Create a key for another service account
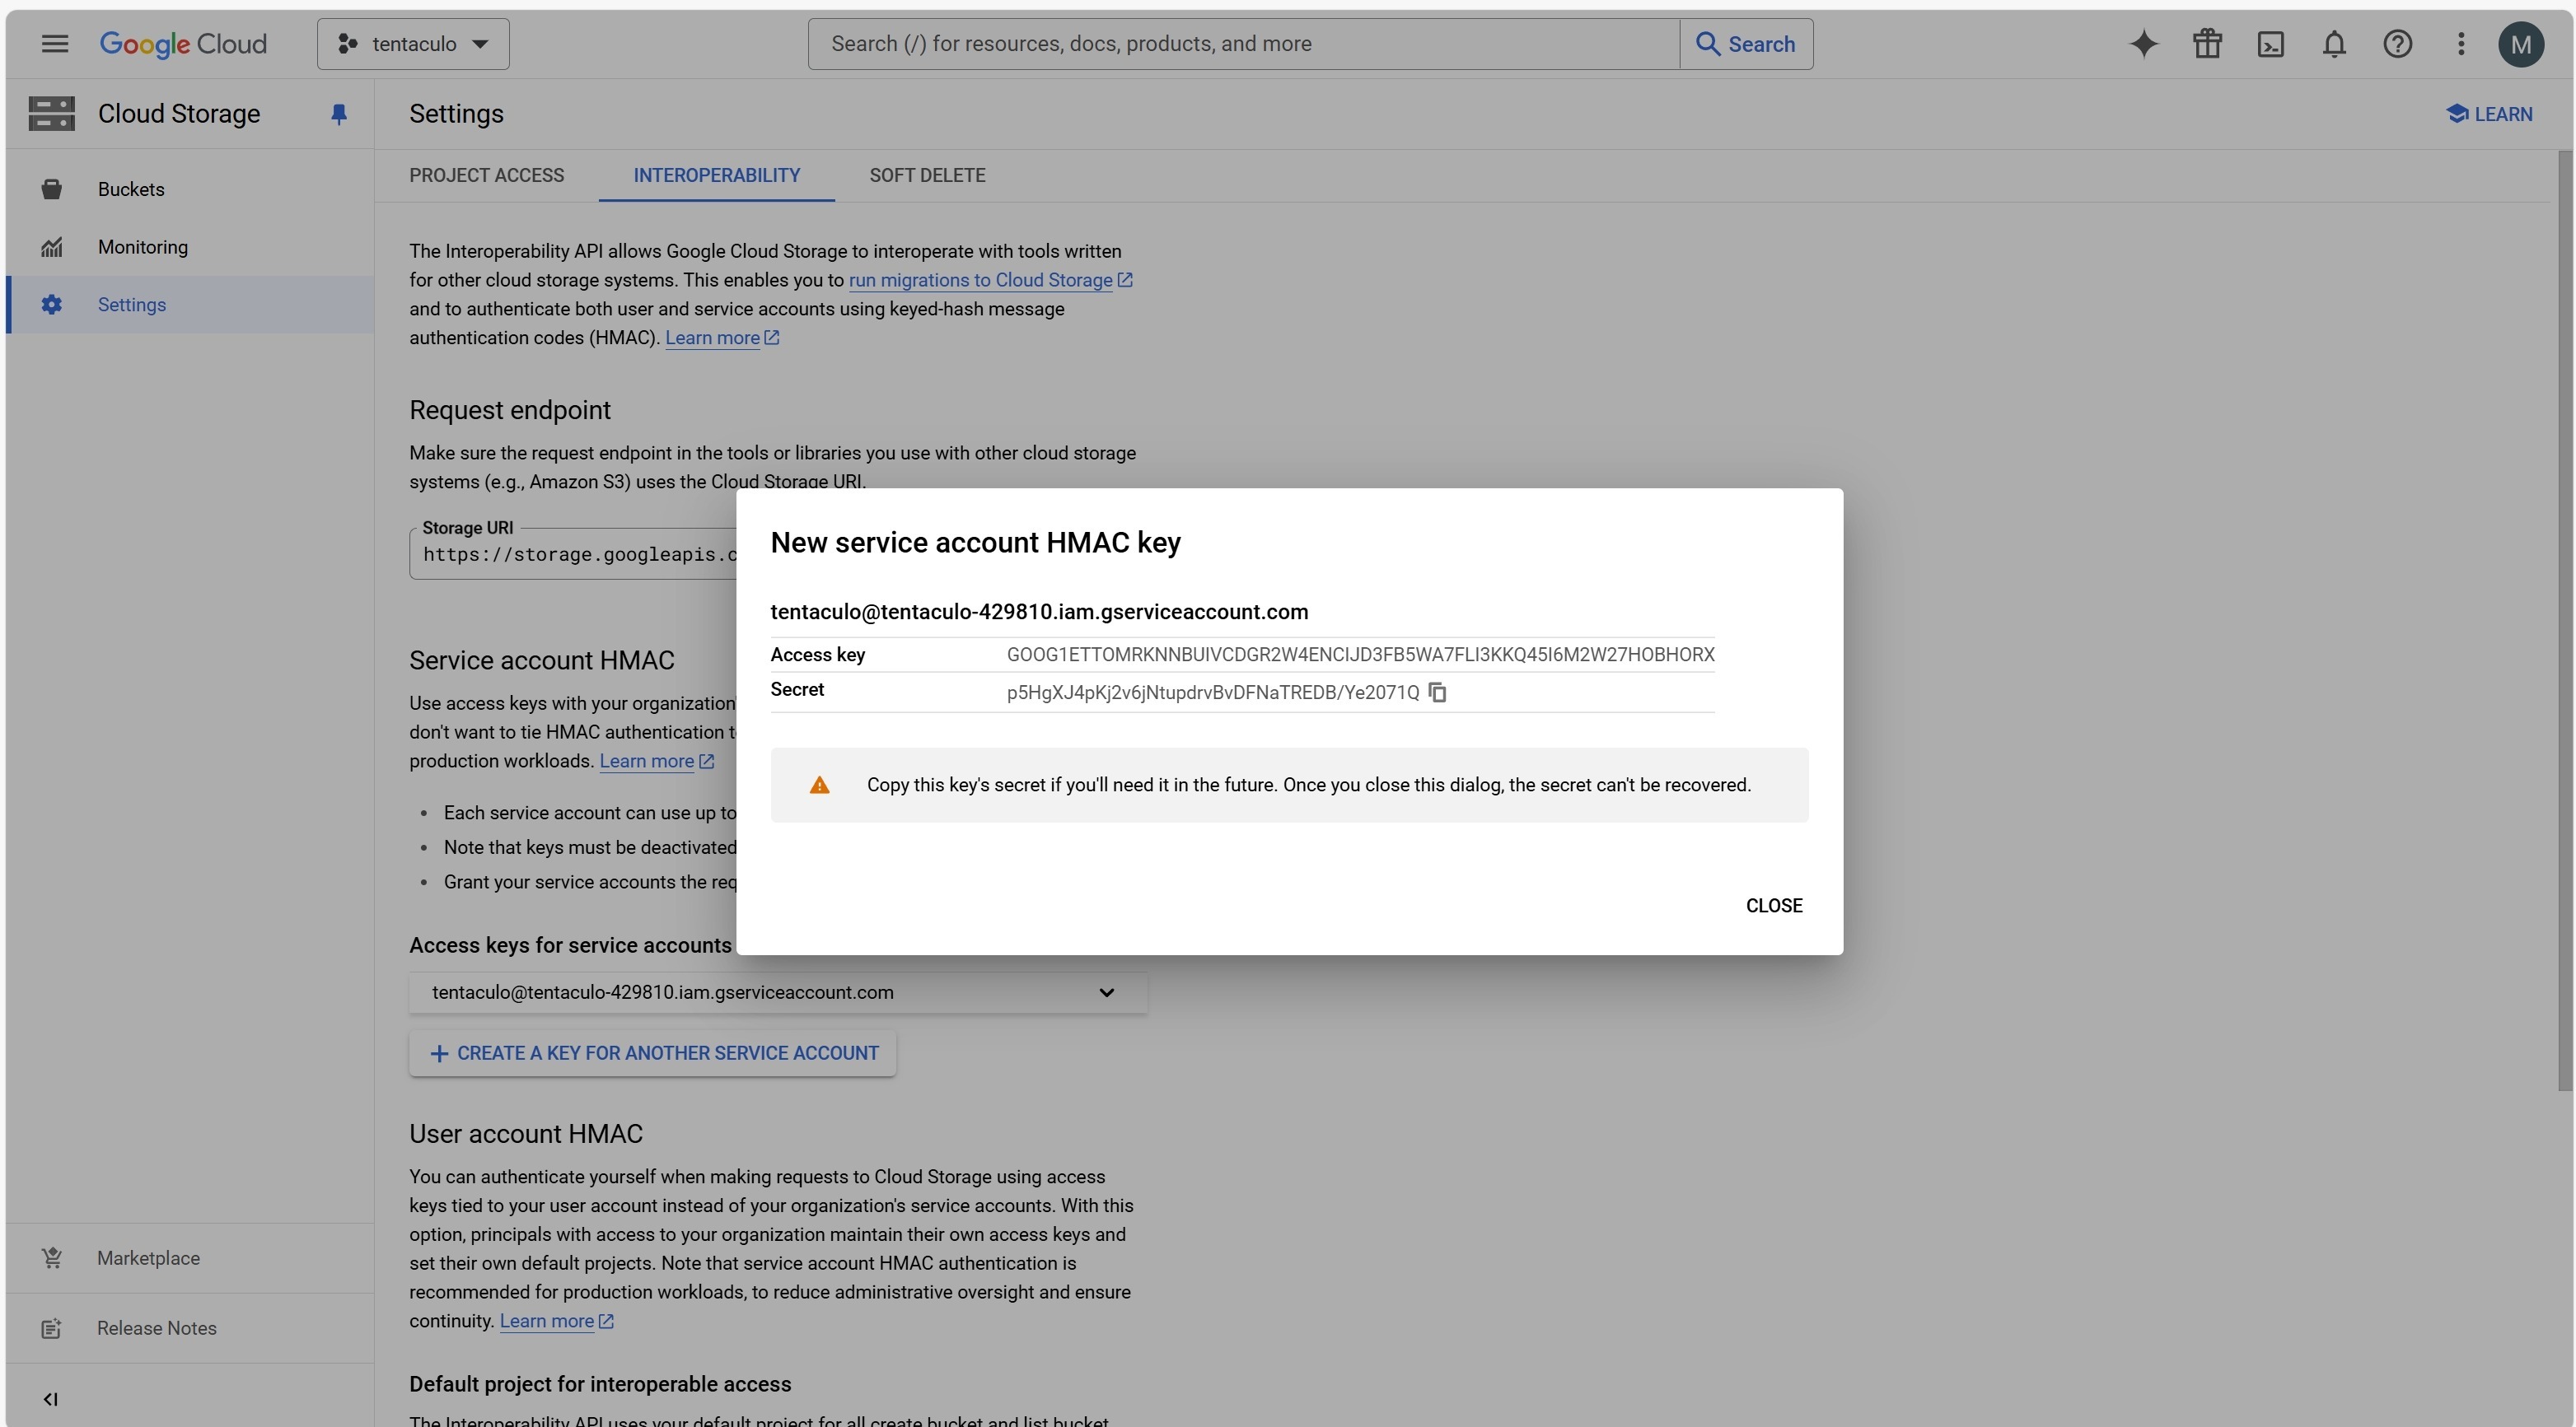The height and width of the screenshot is (1427, 2576). pyautogui.click(x=652, y=1053)
